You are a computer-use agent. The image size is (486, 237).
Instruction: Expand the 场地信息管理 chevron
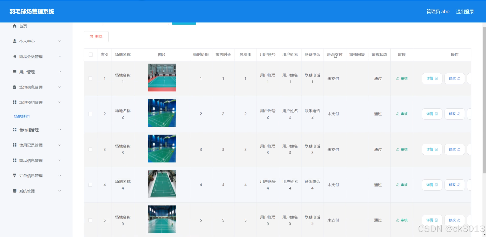pyautogui.click(x=60, y=87)
